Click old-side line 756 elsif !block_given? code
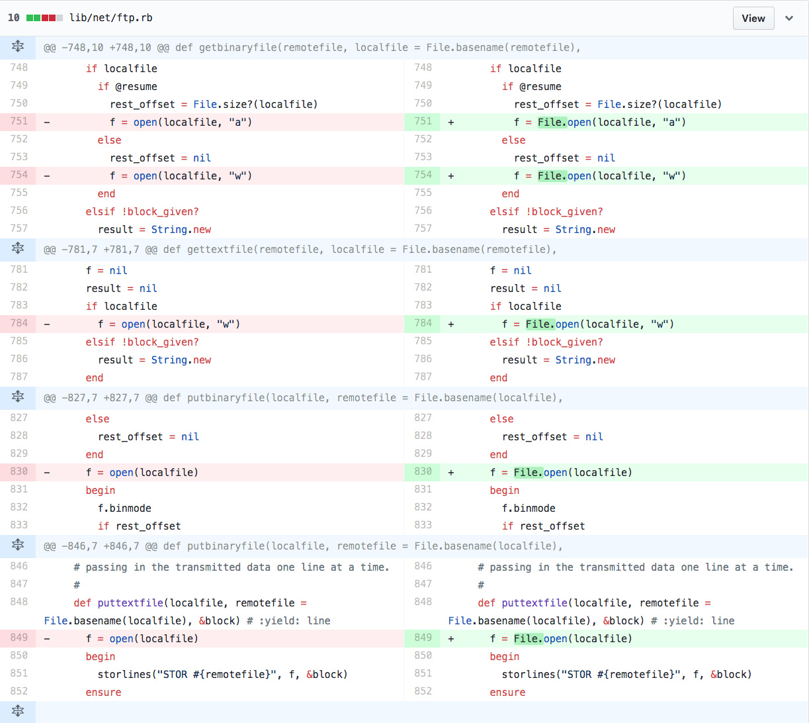This screenshot has width=809, height=723. coord(142,211)
